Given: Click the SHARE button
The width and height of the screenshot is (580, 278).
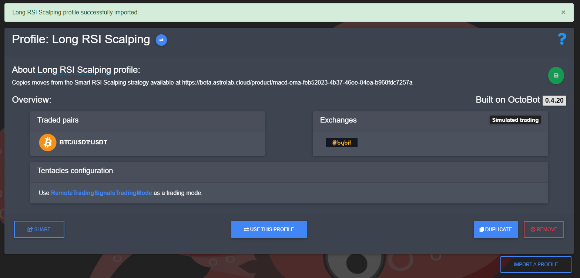Looking at the screenshot, I should point(39,229).
